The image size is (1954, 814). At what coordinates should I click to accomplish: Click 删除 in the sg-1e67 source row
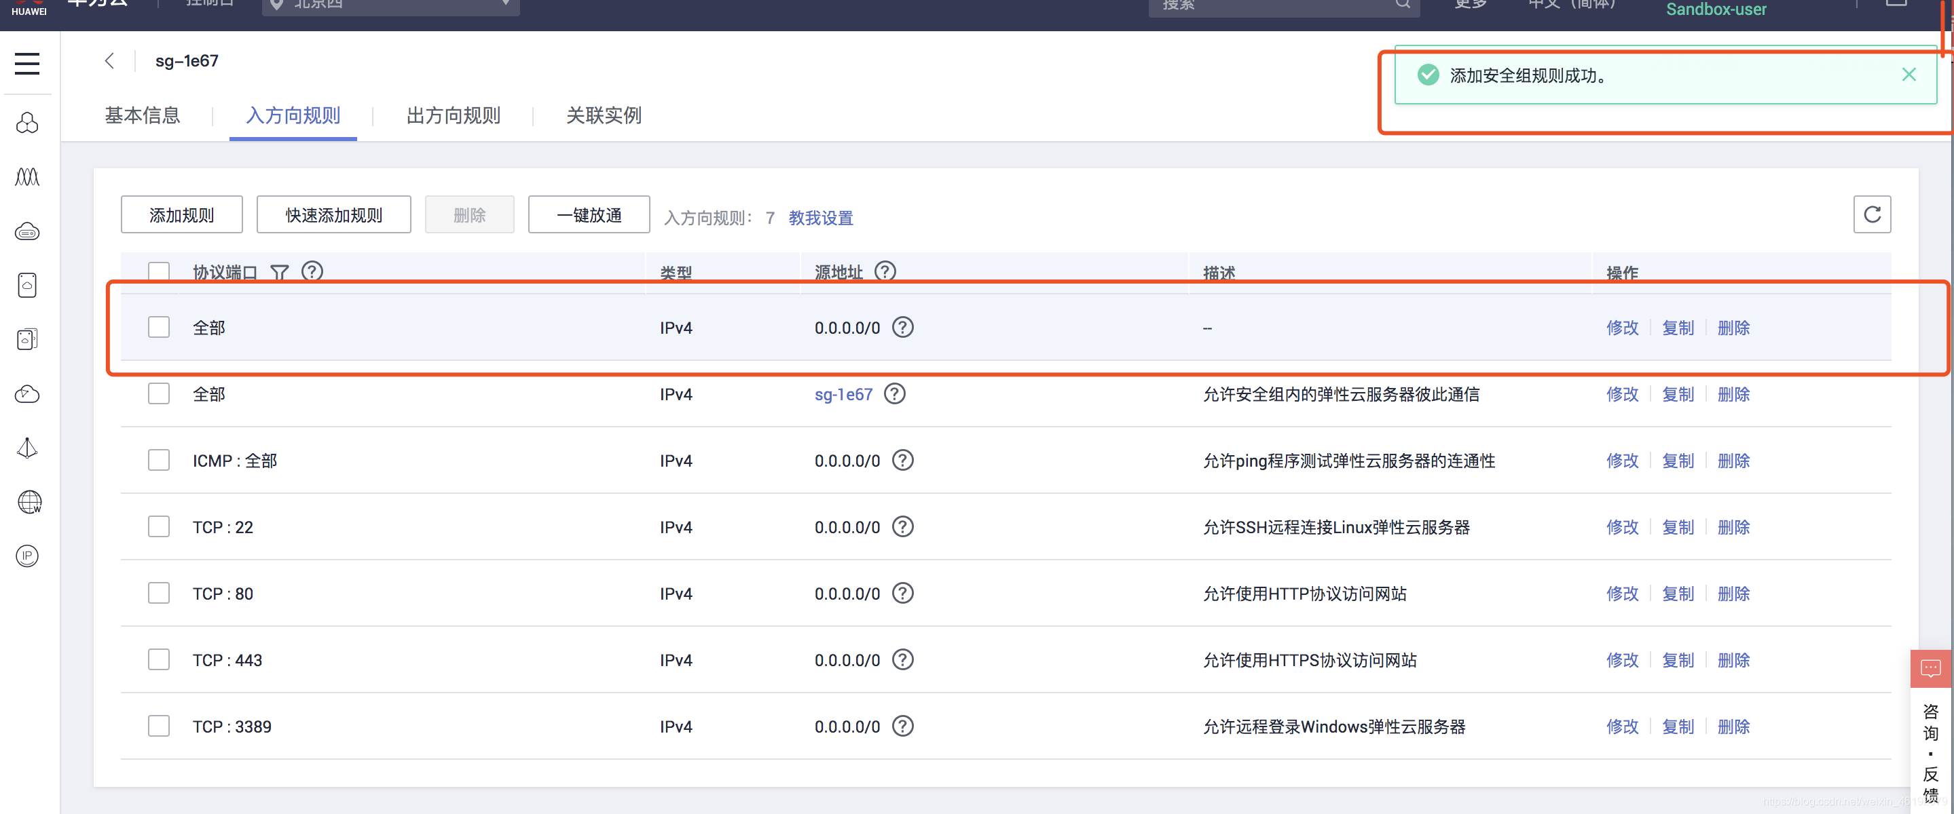coord(1733,394)
